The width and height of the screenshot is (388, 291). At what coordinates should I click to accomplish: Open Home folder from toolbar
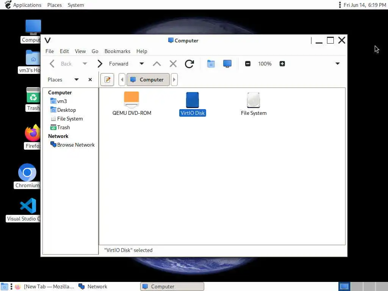[x=211, y=64]
